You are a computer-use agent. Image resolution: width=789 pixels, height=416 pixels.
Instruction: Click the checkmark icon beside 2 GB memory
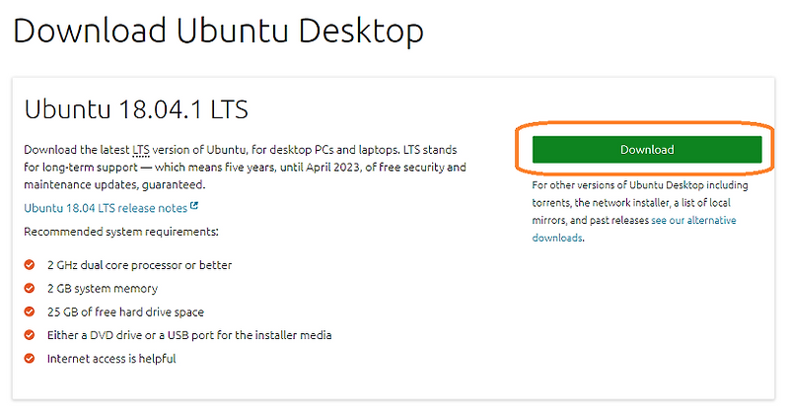30,289
